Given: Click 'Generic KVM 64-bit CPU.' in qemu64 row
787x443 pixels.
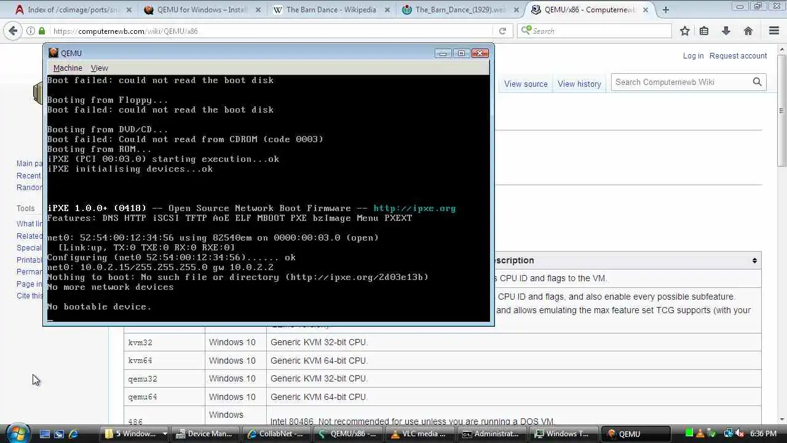Looking at the screenshot, I should [318, 397].
